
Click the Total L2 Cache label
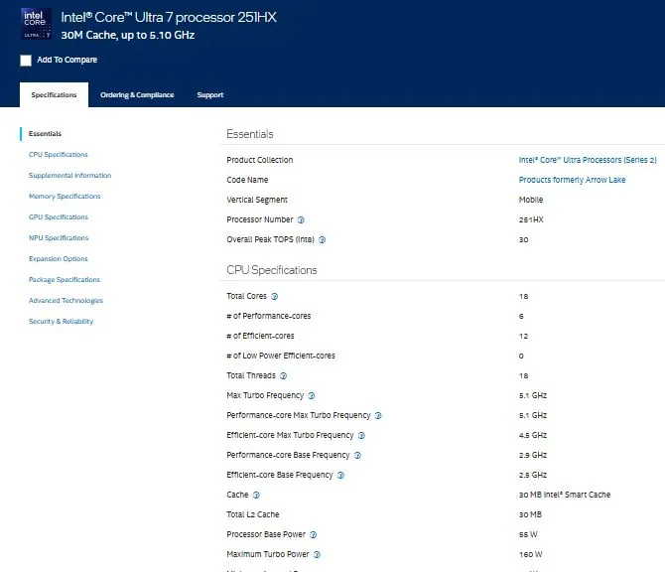(253, 514)
